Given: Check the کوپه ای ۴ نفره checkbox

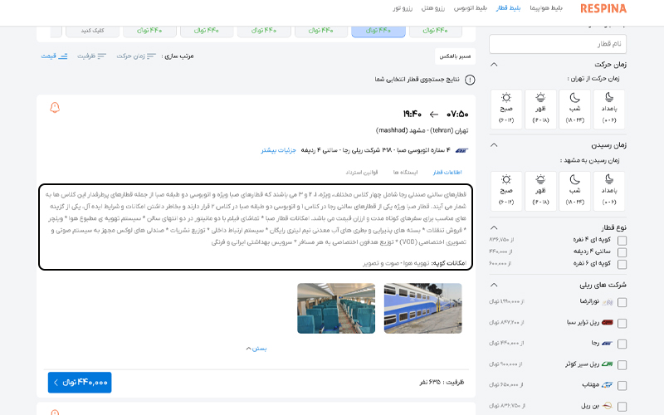Looking at the screenshot, I should tap(622, 241).
